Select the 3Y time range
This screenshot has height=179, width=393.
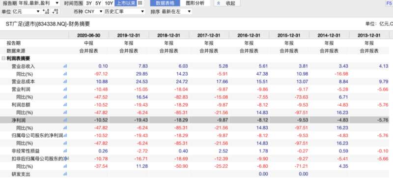tap(89, 3)
